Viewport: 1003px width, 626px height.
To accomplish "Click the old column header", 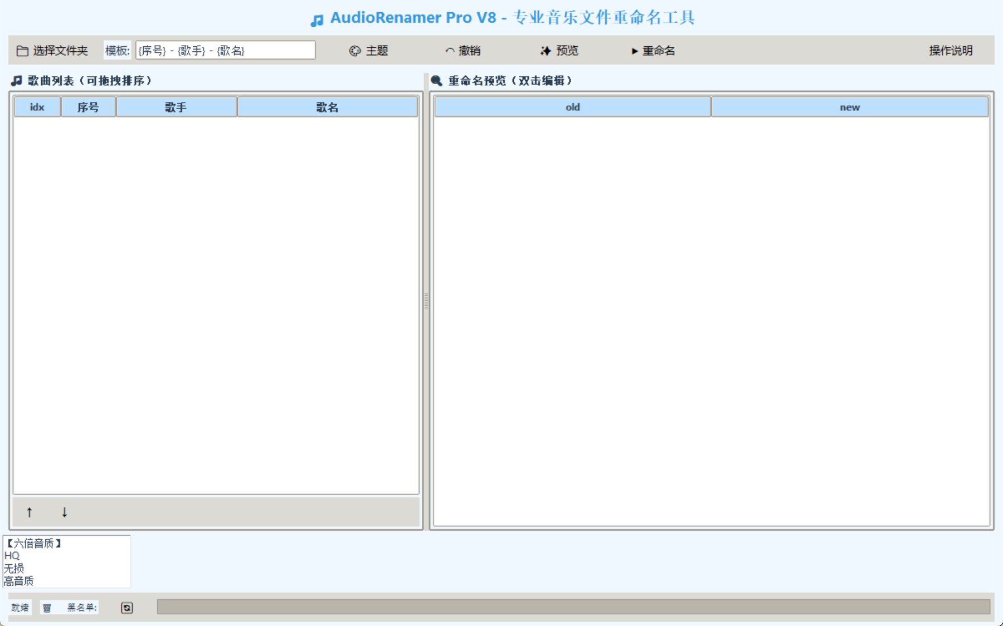I will [x=573, y=106].
